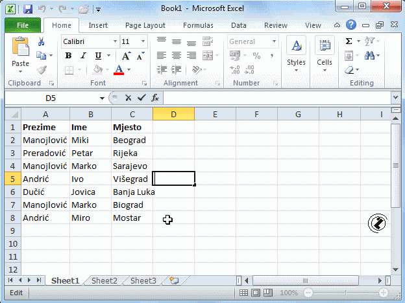The width and height of the screenshot is (405, 303).
Task: Click the AutoSum sigma icon
Action: point(349,41)
